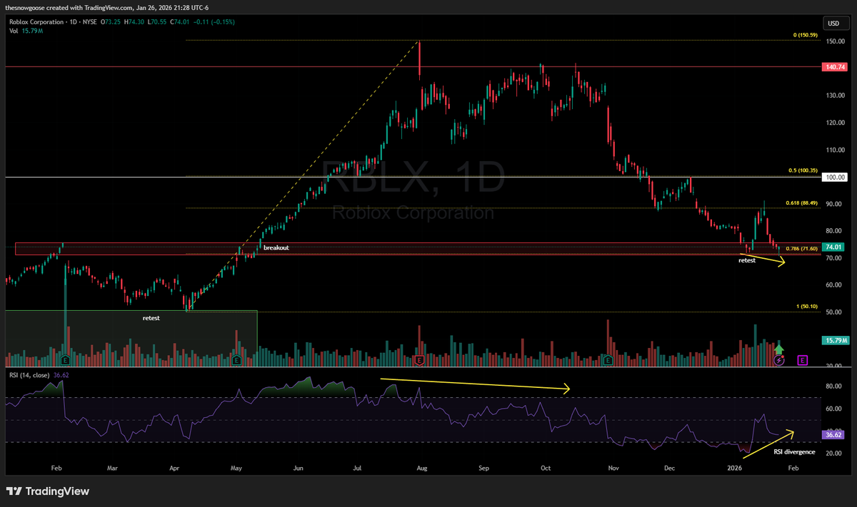This screenshot has width=857, height=507.
Task: Select the 'retest' label inside the green box
Action: [x=151, y=318]
